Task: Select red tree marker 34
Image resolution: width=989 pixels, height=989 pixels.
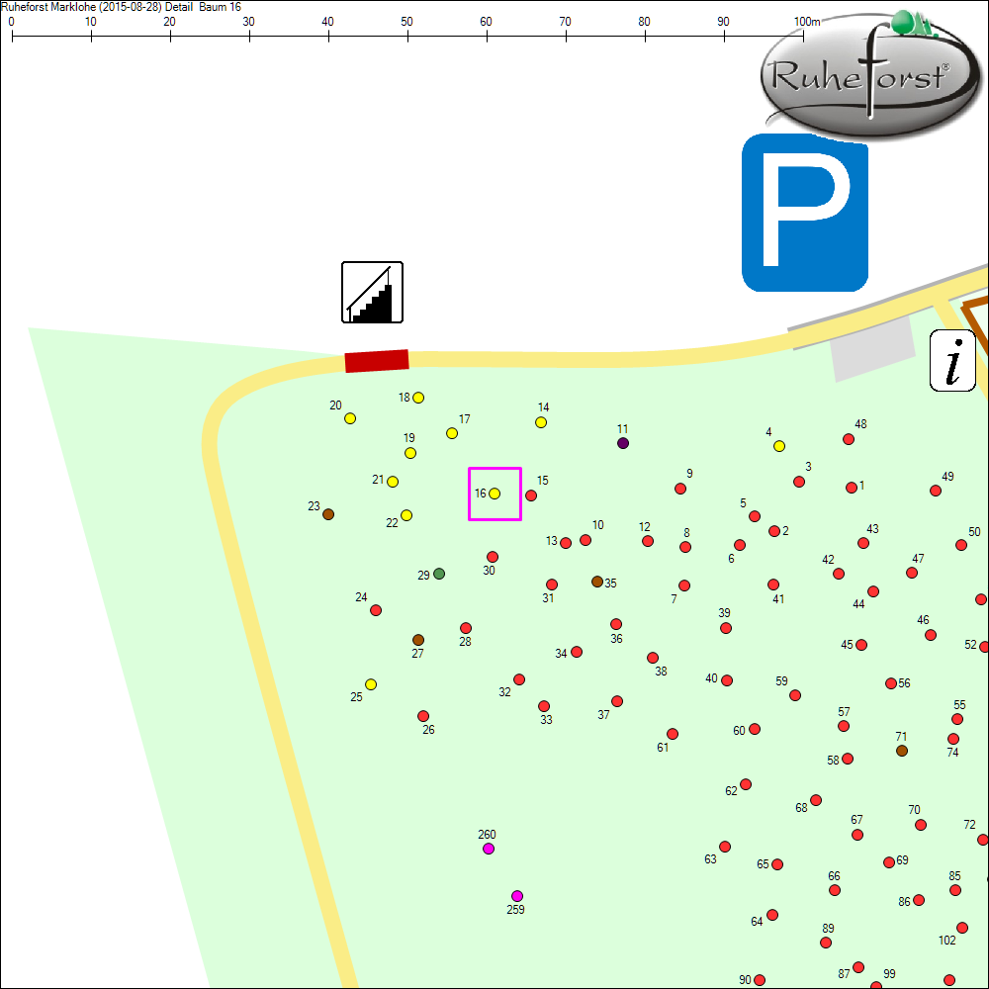Action: [x=577, y=652]
